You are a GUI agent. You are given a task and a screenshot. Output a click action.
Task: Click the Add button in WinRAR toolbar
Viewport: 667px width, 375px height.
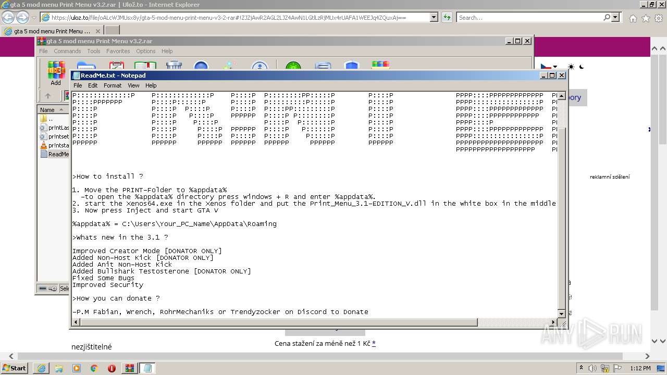click(56, 73)
